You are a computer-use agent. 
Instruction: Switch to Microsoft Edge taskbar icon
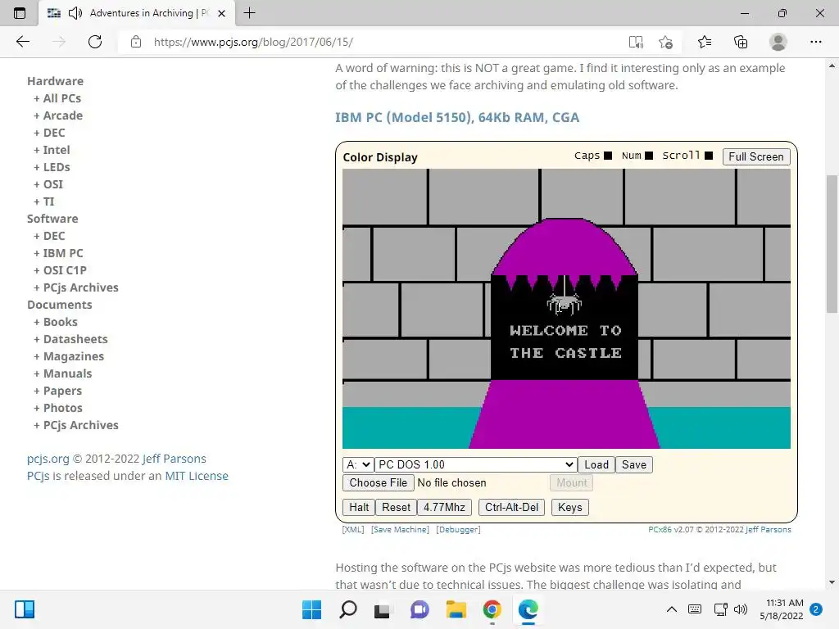528,609
